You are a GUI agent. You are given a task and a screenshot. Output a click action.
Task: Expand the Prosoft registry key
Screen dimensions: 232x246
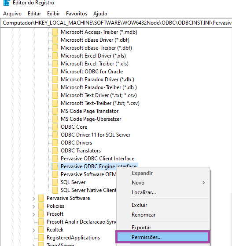(x=33, y=214)
